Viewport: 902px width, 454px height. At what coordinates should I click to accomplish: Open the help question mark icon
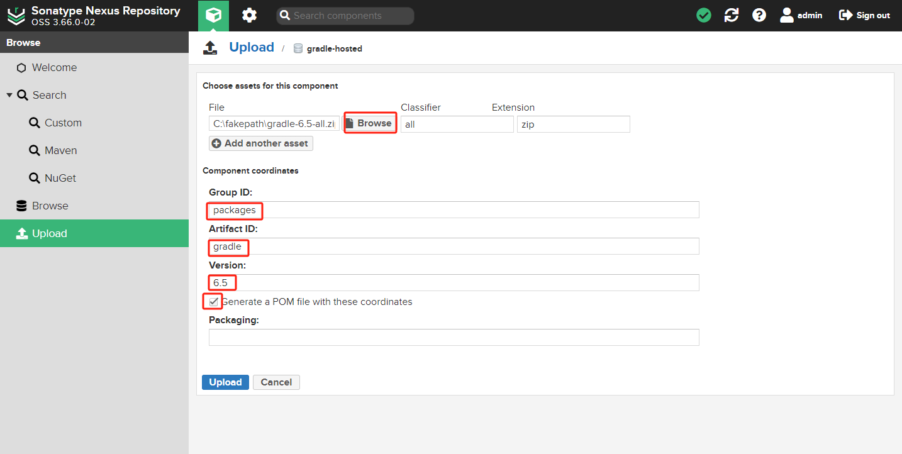(759, 16)
